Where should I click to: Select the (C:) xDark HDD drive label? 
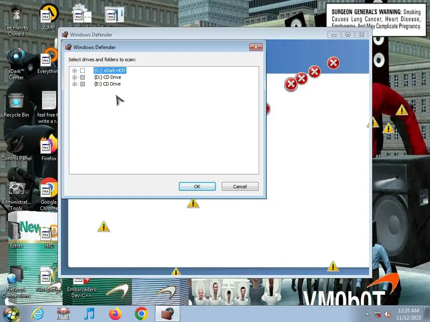click(110, 70)
